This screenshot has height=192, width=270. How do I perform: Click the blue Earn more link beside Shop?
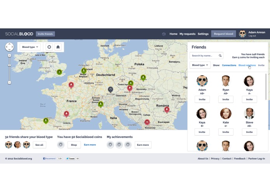pos(90,145)
